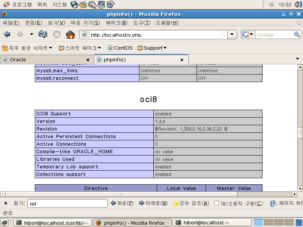
Task: Select the phpinfo() - Mozilla Firefox taskbar button
Action: pos(132,223)
